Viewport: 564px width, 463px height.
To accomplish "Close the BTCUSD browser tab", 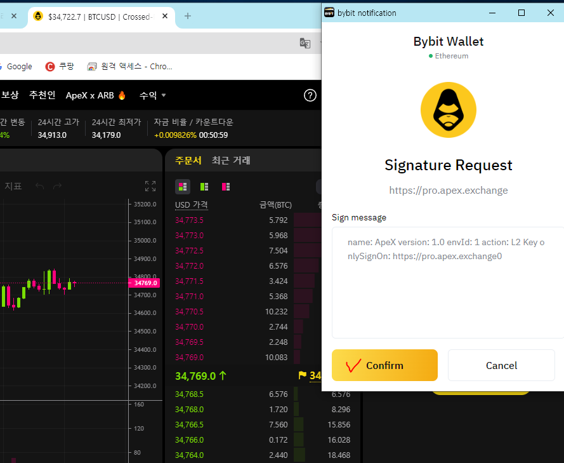I will click(x=165, y=17).
